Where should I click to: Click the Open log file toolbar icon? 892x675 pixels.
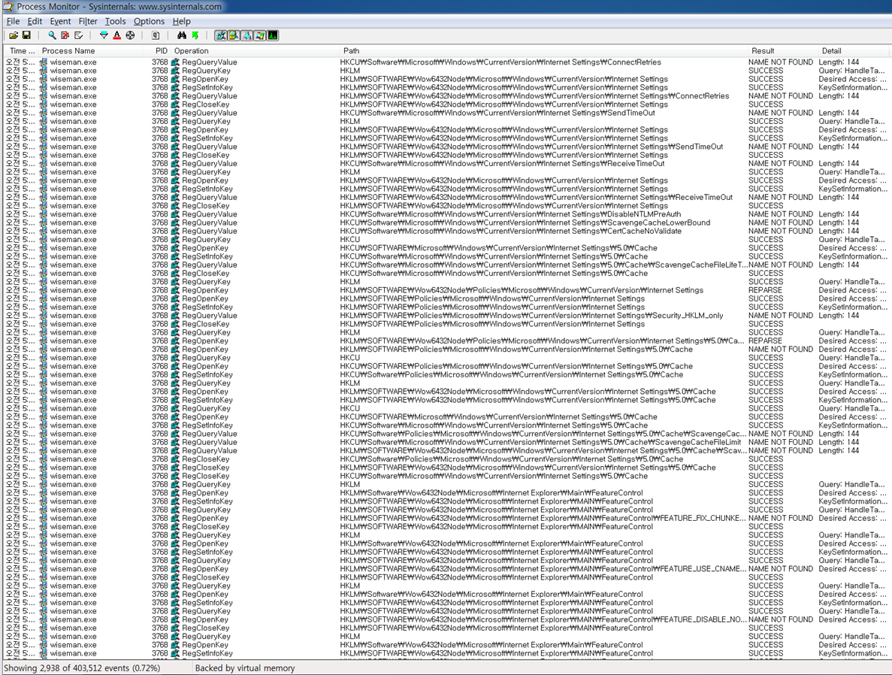tap(14, 35)
